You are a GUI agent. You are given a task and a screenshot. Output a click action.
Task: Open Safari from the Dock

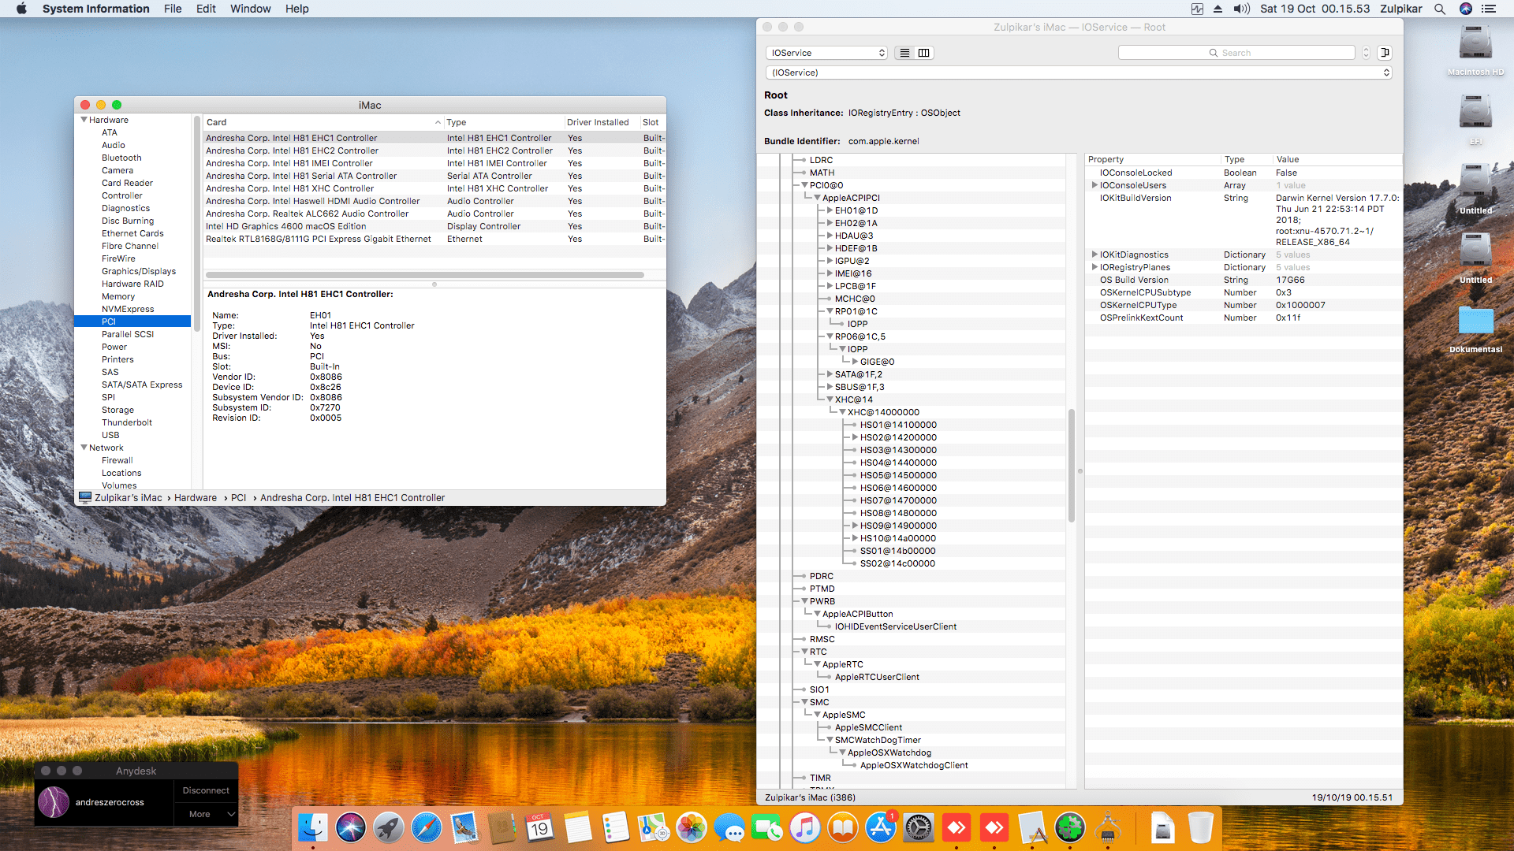tap(427, 828)
